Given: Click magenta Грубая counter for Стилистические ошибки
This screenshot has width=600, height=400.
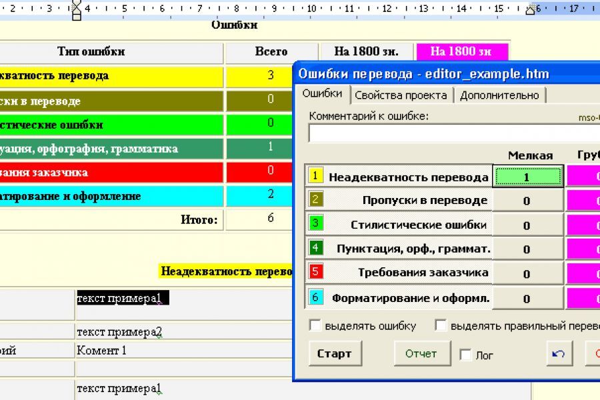Looking at the screenshot, I should (583, 225).
